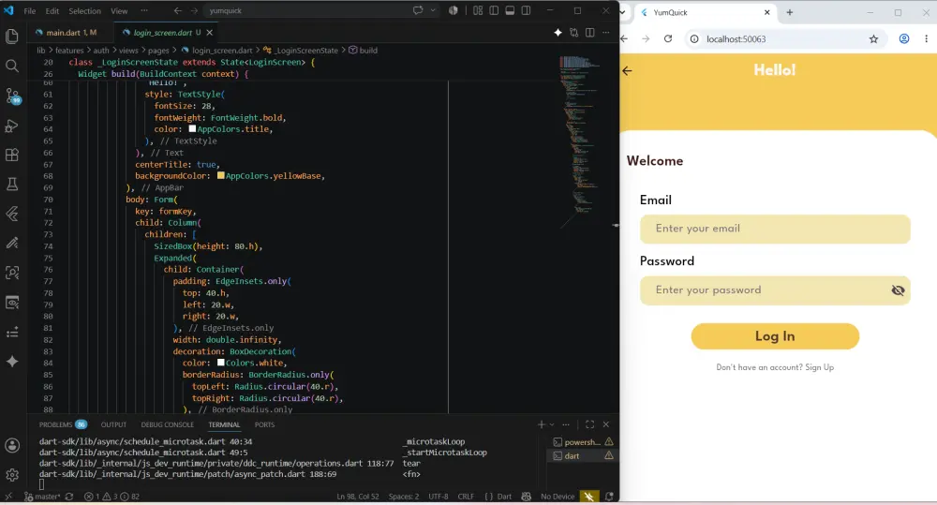Switch to the OUTPUT panel tab
This screenshot has height=505, width=937.
click(113, 424)
